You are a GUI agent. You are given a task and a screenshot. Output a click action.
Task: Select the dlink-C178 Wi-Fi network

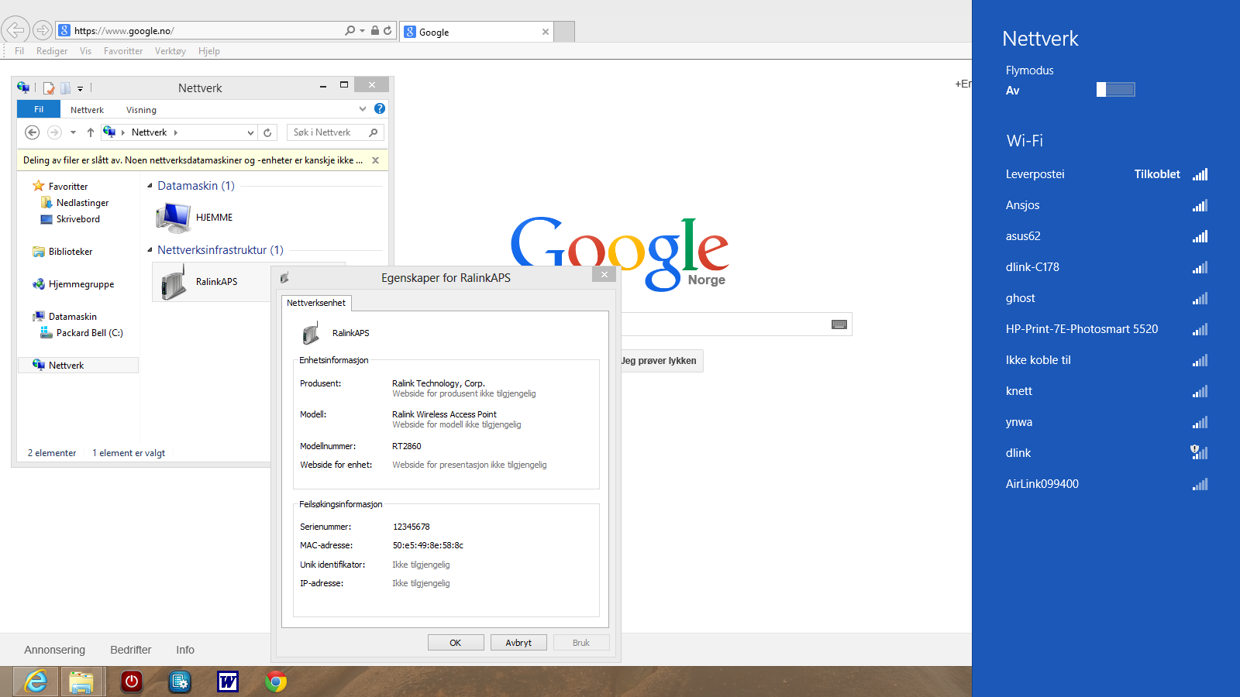[x=1107, y=267]
